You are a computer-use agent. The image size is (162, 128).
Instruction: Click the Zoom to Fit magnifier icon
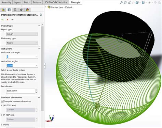121,2
